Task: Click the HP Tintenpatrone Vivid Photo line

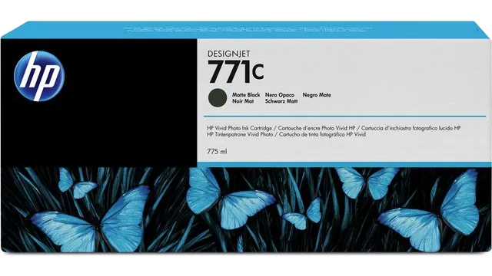Action: (x=241, y=135)
